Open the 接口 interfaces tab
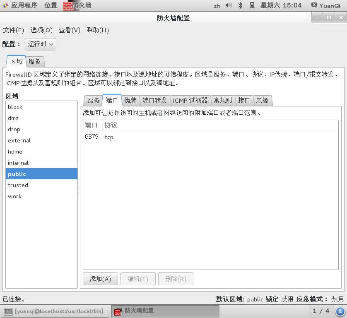 (x=244, y=101)
